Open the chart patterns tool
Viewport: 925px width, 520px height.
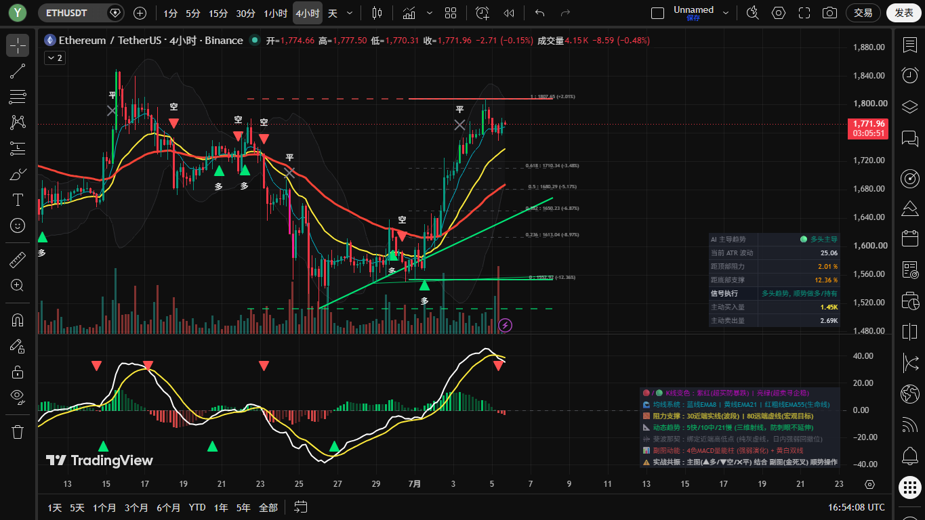click(x=18, y=123)
